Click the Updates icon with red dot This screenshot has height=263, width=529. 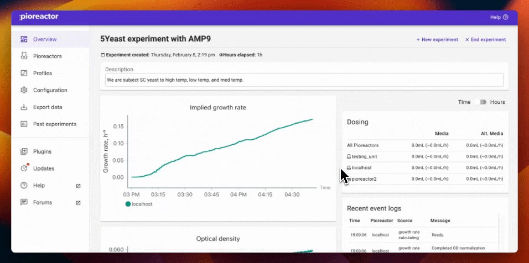24,168
